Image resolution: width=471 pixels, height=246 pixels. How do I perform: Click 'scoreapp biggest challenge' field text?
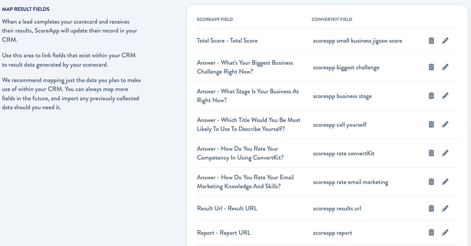coord(346,67)
